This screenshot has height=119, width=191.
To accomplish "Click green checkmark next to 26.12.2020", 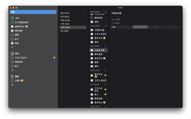I will pos(105,70).
